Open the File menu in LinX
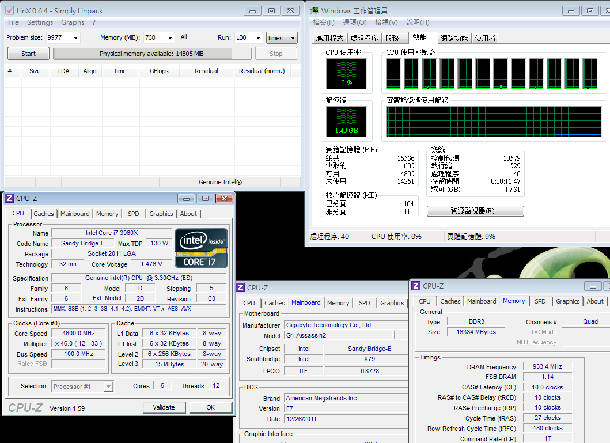 click(x=13, y=22)
